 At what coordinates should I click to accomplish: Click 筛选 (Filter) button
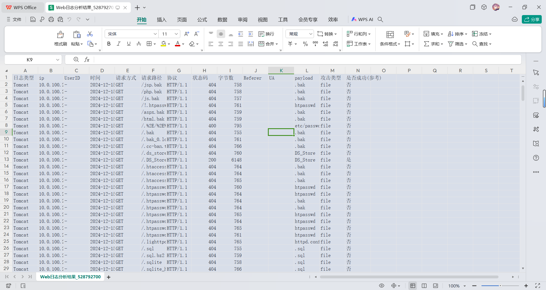point(458,44)
